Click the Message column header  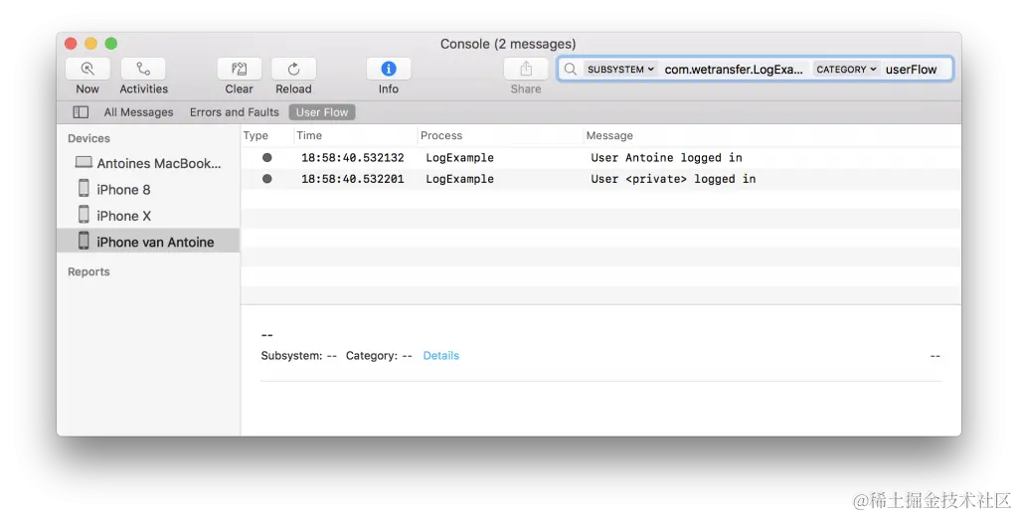609,136
